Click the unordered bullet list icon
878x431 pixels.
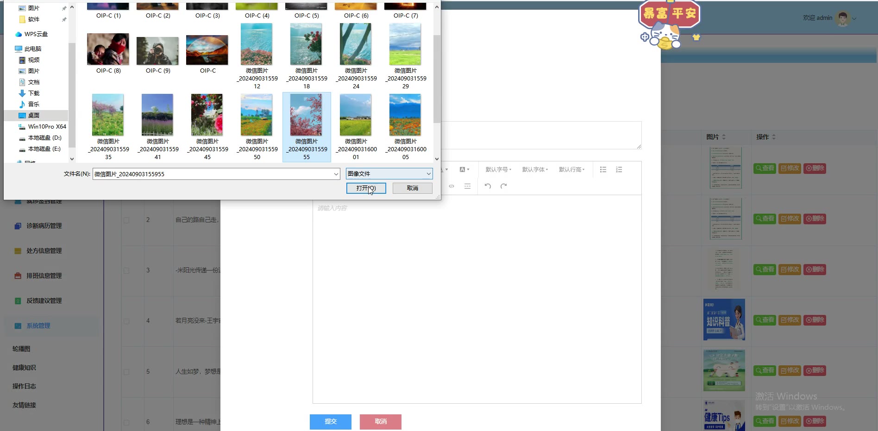(603, 170)
